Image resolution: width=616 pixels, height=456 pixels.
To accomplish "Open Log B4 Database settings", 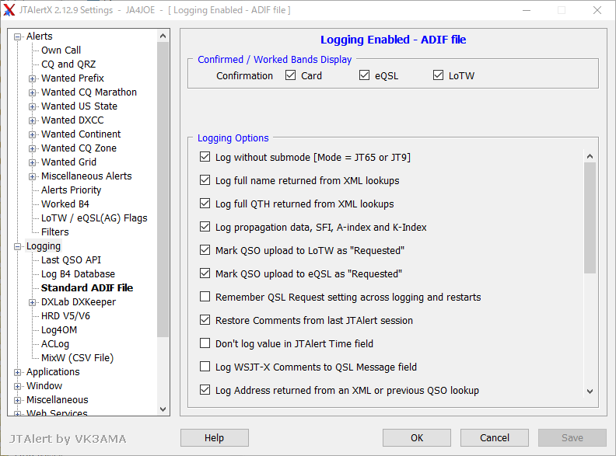I will [79, 274].
